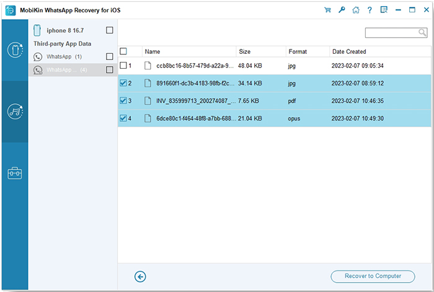The width and height of the screenshot is (434, 292).
Task: Click the 34.14 KB size cell
Action: (x=250, y=84)
